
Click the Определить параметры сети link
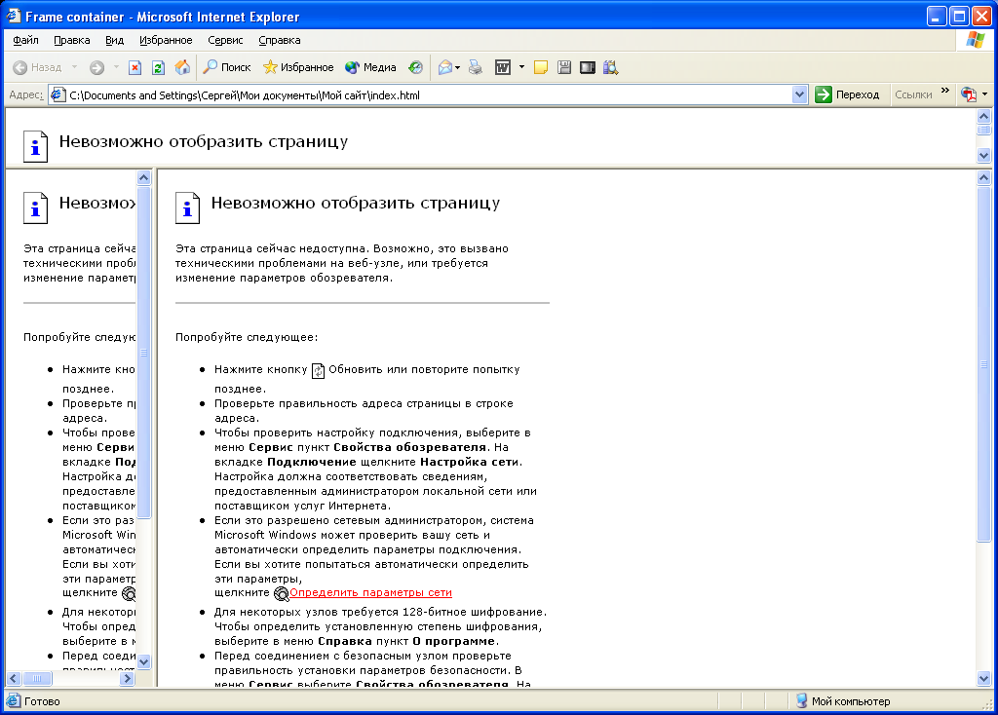[371, 593]
